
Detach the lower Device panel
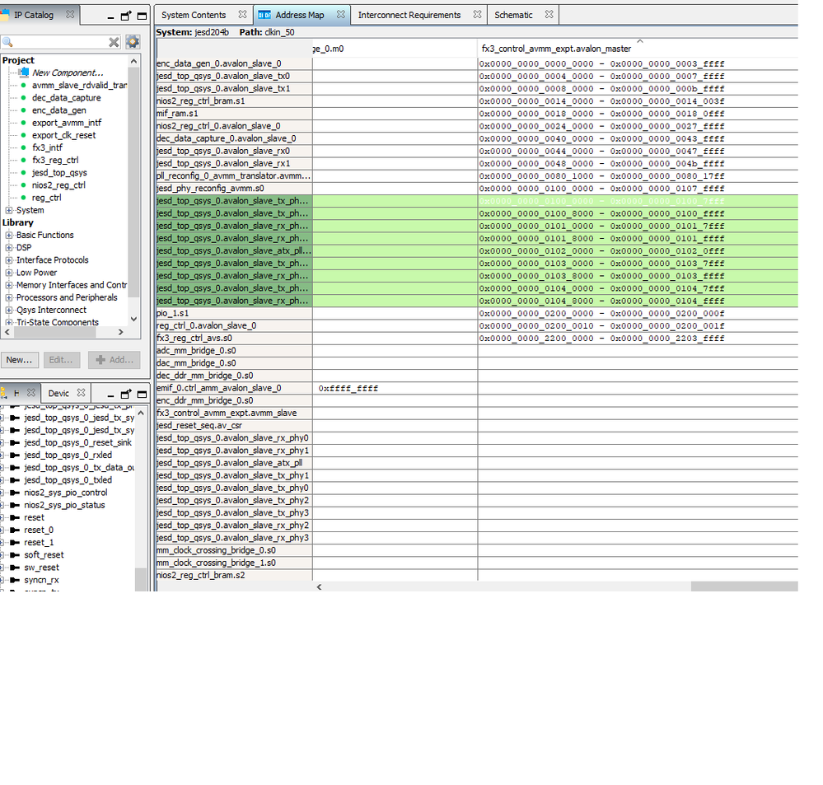(x=126, y=394)
